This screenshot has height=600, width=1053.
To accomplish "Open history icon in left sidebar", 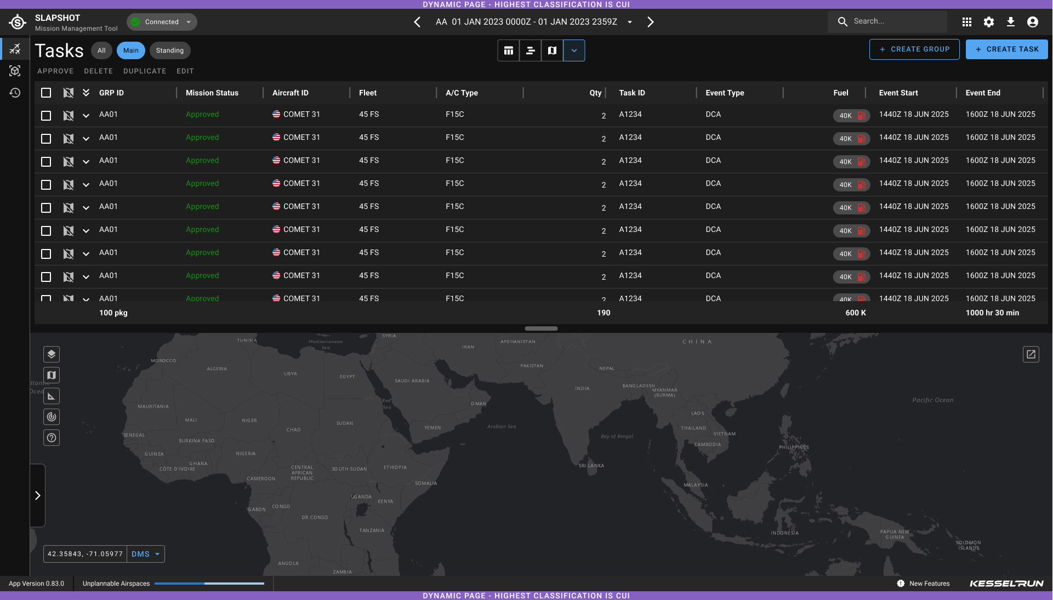I will pyautogui.click(x=15, y=93).
